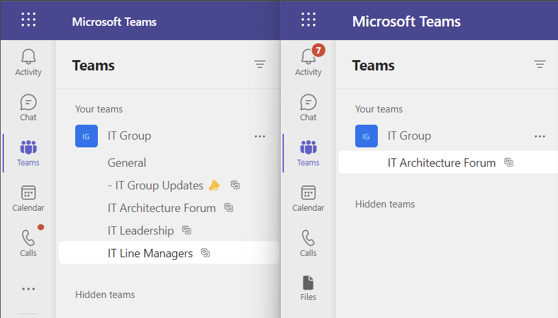Viewport: 558px width, 318px height.
Task: Click shared icon beside left IT Architecture Forum
Action: click(x=229, y=207)
